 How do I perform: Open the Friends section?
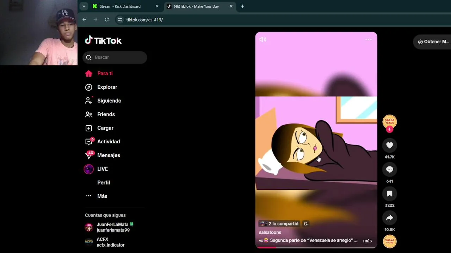click(x=106, y=115)
